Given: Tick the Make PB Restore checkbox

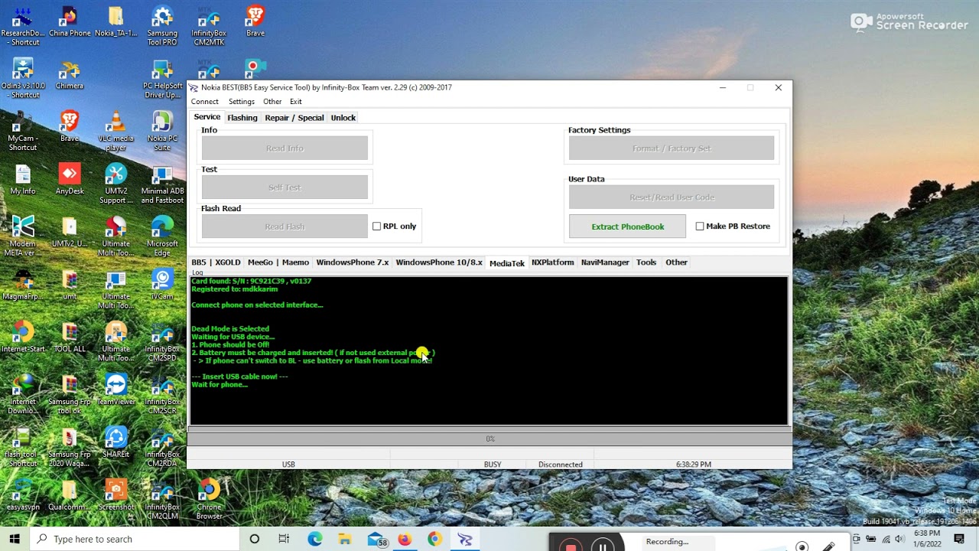Looking at the screenshot, I should (x=700, y=227).
